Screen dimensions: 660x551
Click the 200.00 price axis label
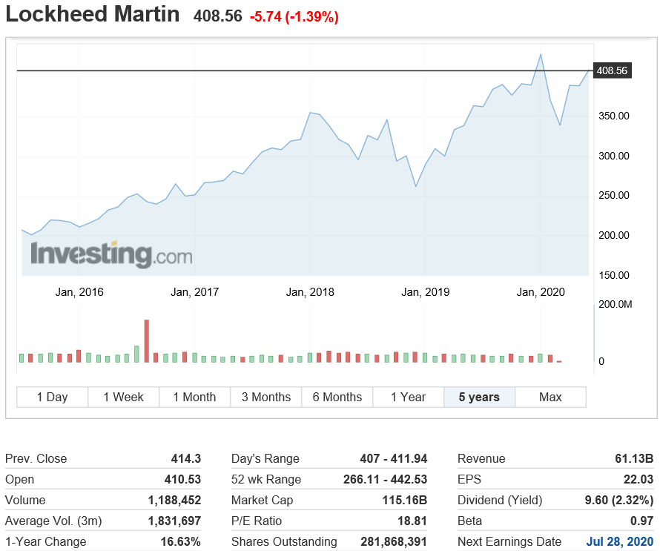point(614,235)
